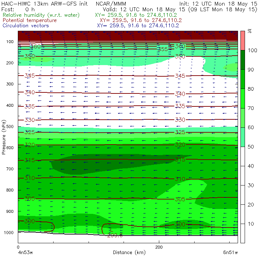Click the 'Valid: 12 UTC Mon 18 May 15' text
This screenshot has height=259, width=259.
pos(144,9)
